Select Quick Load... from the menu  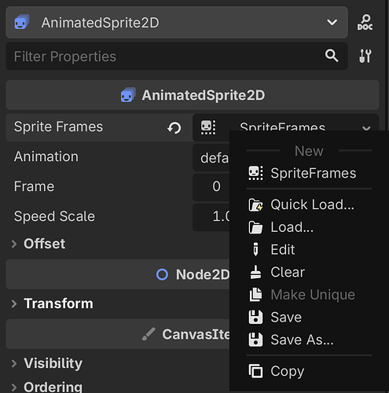click(x=301, y=204)
